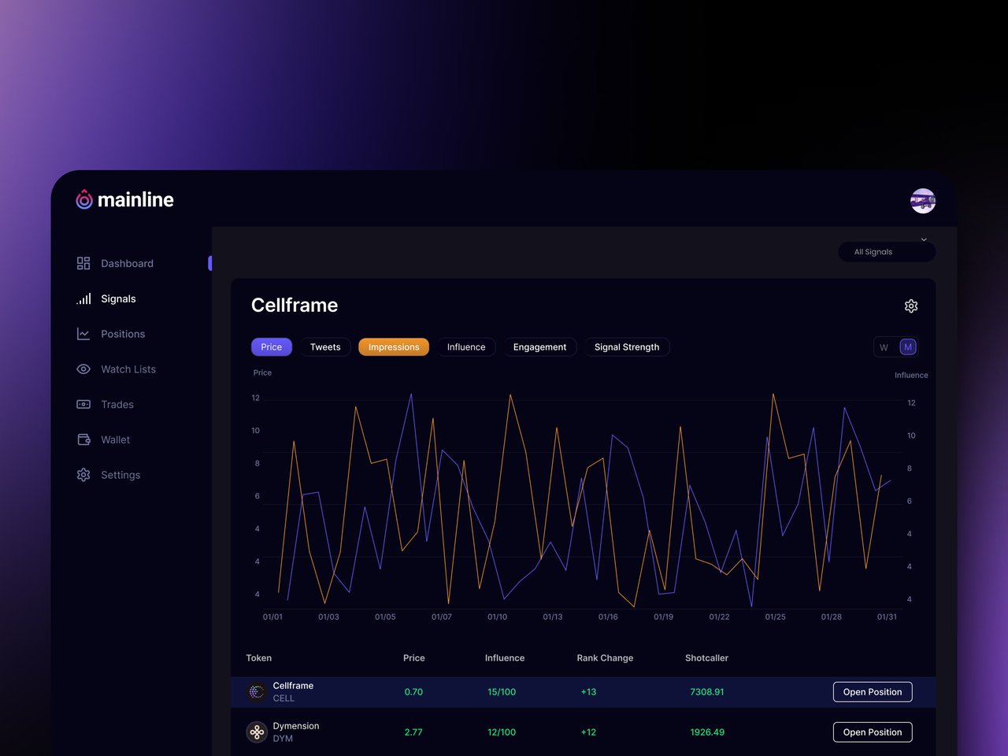Click the Shotcaller column header

pos(706,658)
